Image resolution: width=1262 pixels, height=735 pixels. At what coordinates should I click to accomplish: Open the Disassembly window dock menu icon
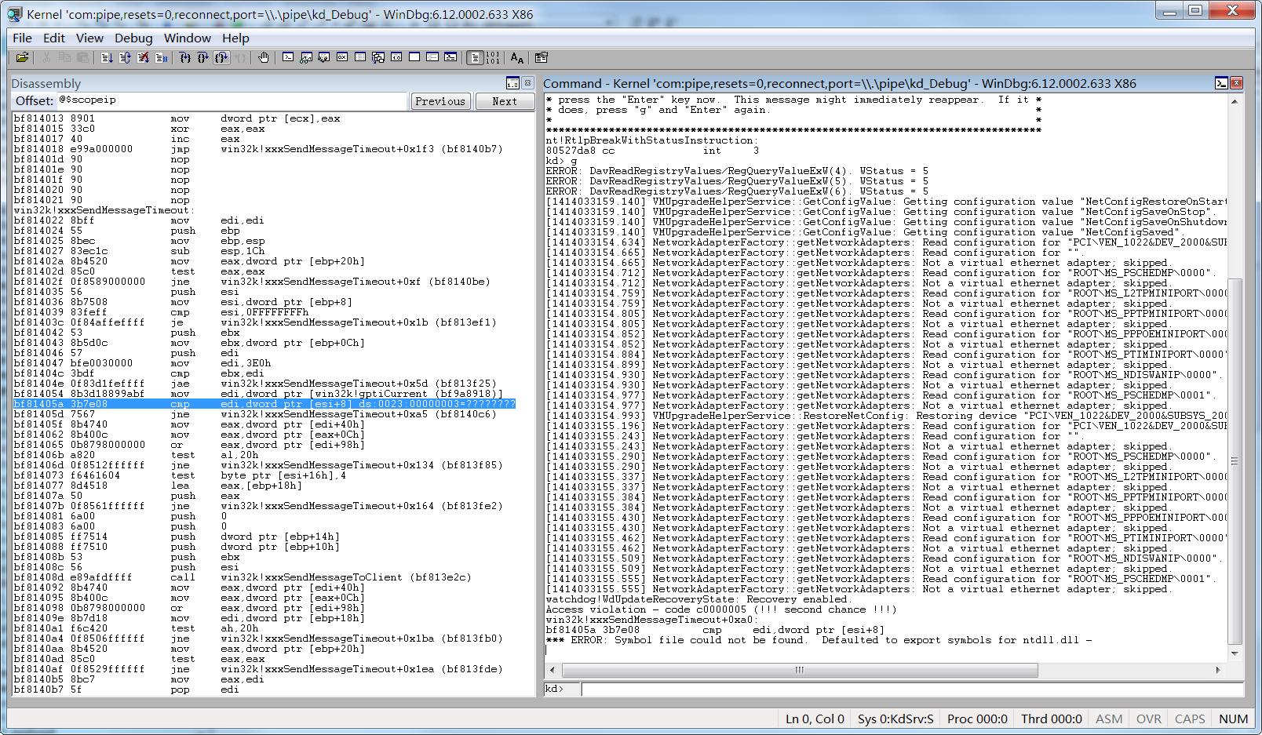pyautogui.click(x=512, y=83)
